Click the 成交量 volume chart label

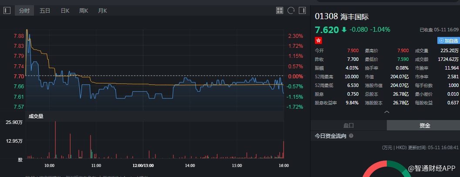36,116
